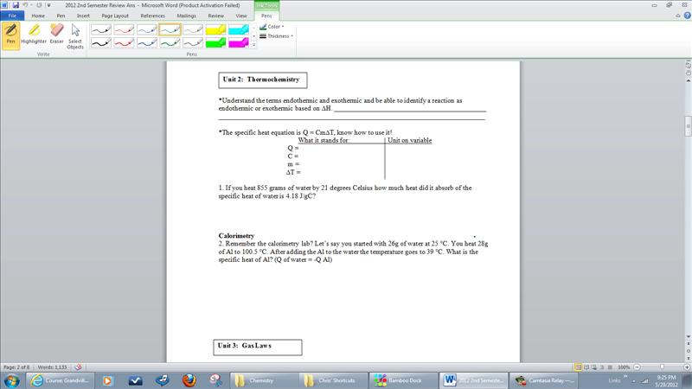The height and width of the screenshot is (389, 692).
Task: Activate the Highlighter tool
Action: (34, 35)
